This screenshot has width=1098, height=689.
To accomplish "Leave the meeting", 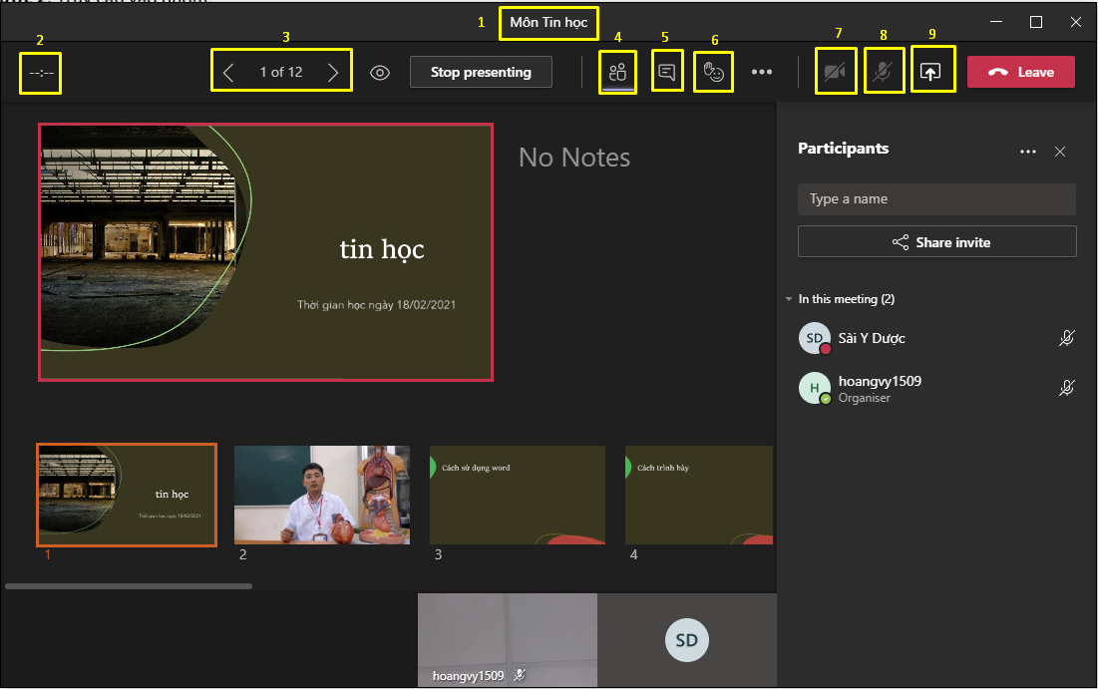I will 1020,72.
